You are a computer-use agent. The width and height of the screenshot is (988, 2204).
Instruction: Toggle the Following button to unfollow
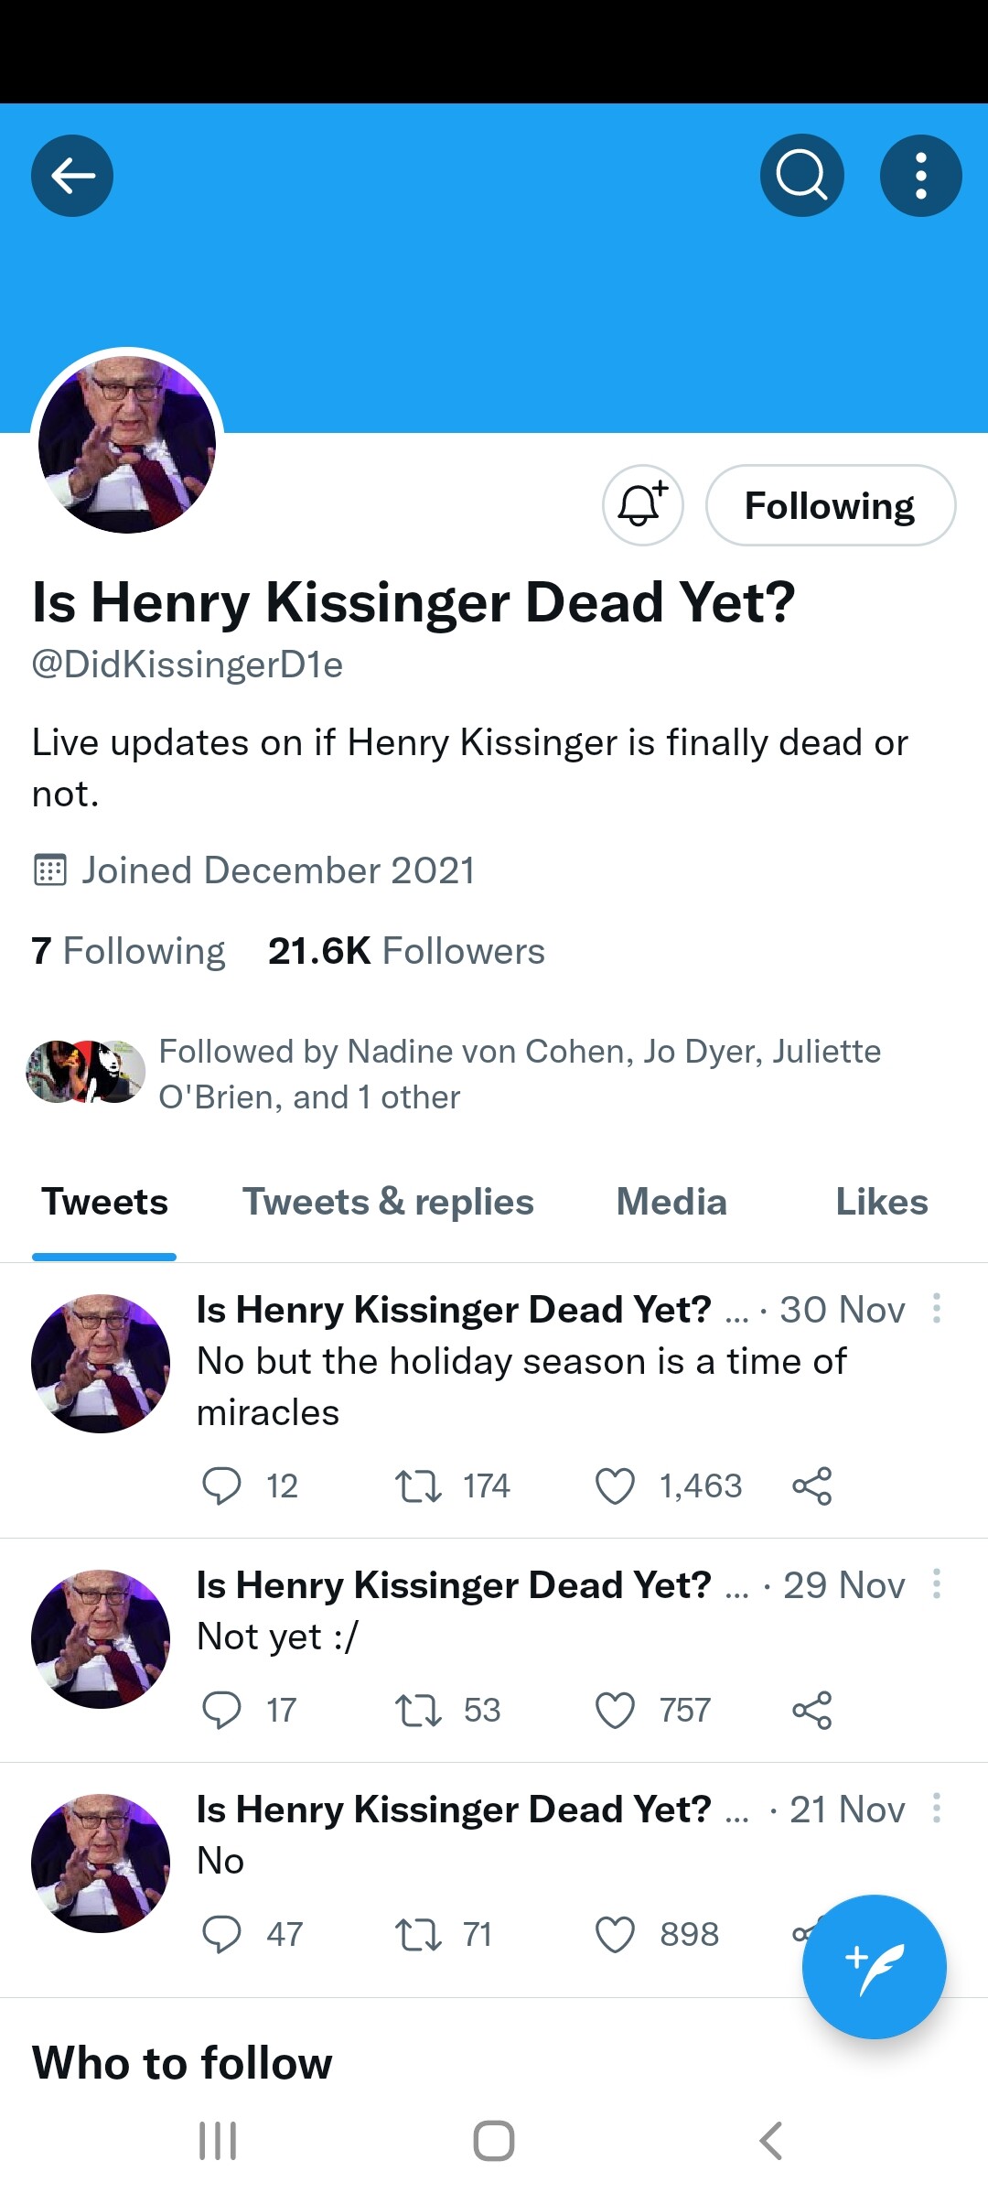[830, 505]
